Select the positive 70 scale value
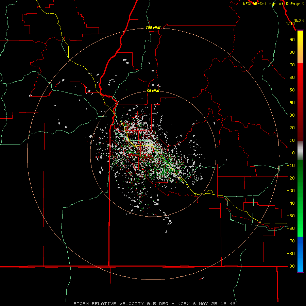 (x=292, y=65)
